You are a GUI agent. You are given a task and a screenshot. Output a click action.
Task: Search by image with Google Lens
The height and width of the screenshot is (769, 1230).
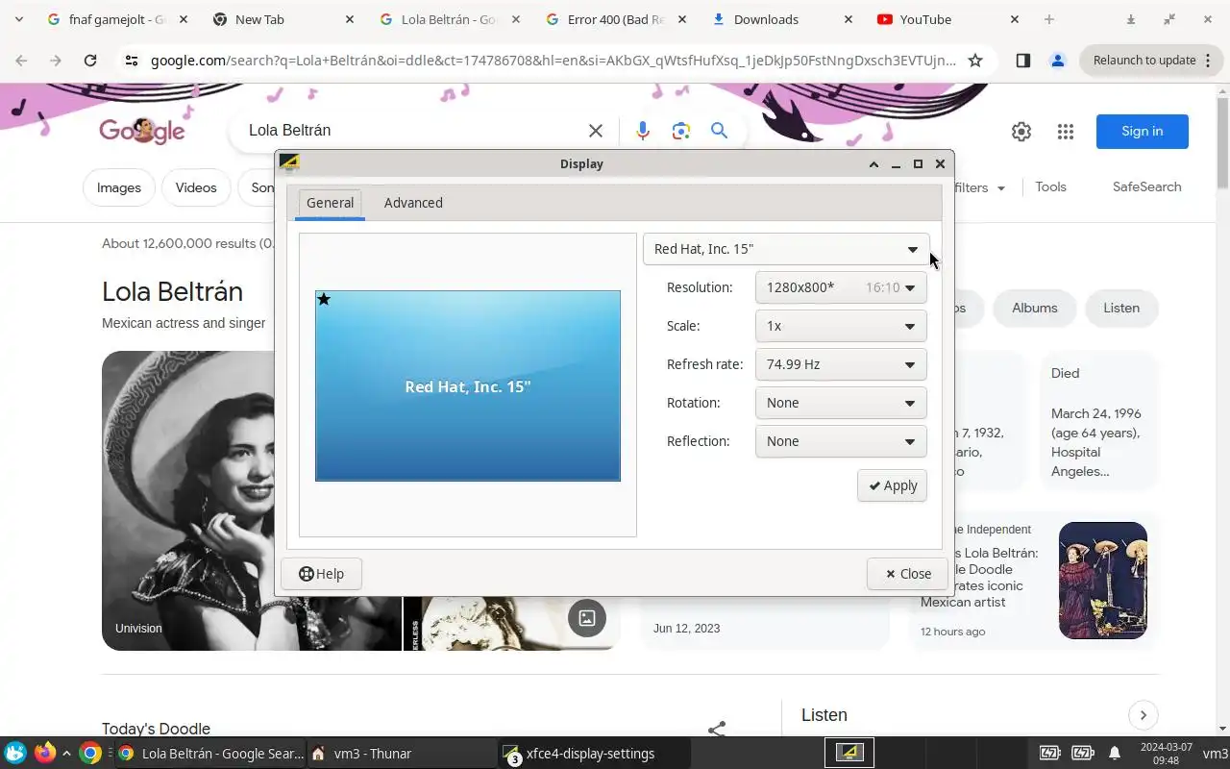681,131
